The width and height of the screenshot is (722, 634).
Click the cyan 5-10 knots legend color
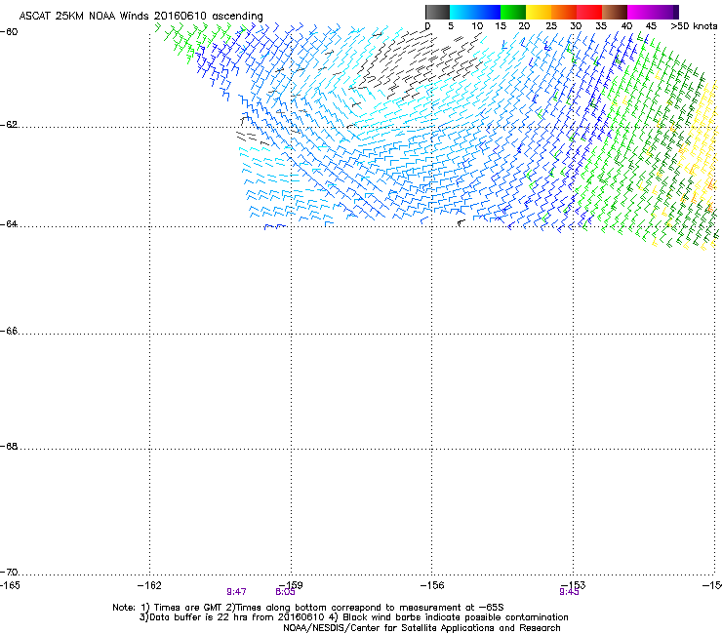(x=462, y=12)
